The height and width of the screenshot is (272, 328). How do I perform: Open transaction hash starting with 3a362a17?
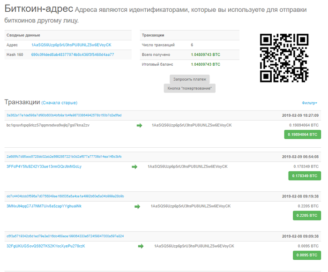[x=64, y=115]
